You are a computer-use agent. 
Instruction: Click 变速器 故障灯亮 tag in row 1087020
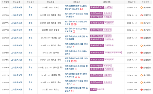click(97, 89)
